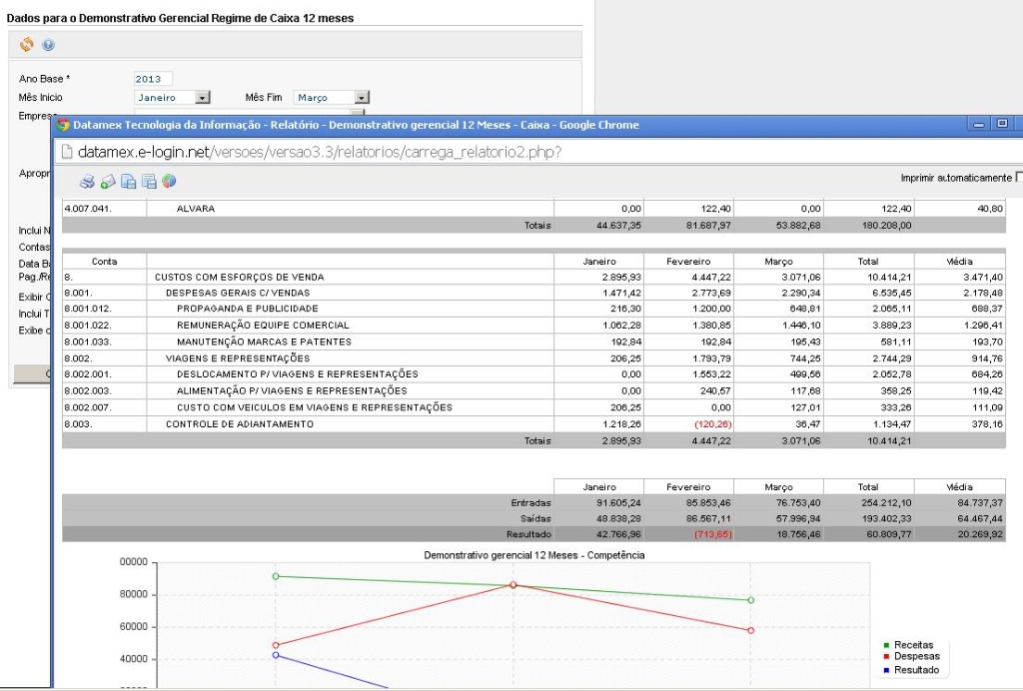The image size is (1023, 691).
Task: Click account code 8.003.
Action: [79, 423]
